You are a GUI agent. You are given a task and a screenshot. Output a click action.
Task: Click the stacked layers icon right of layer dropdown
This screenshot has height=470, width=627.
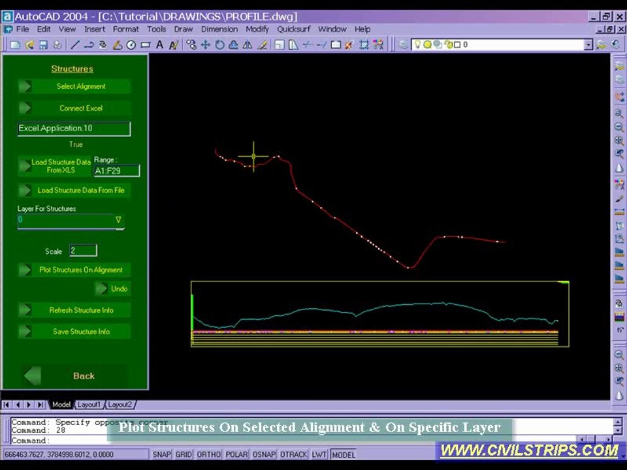tap(601, 45)
